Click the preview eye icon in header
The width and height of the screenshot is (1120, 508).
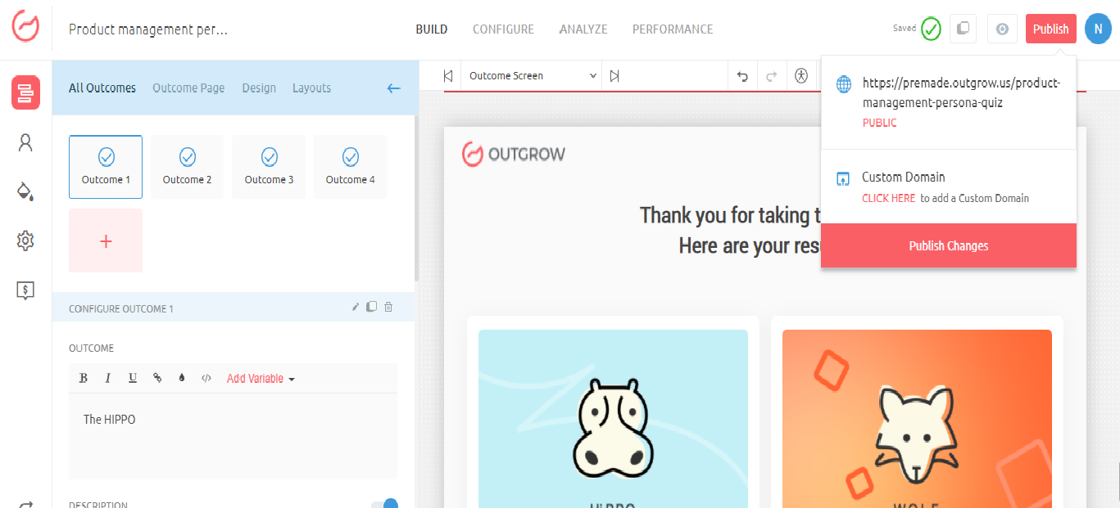[x=1001, y=29]
